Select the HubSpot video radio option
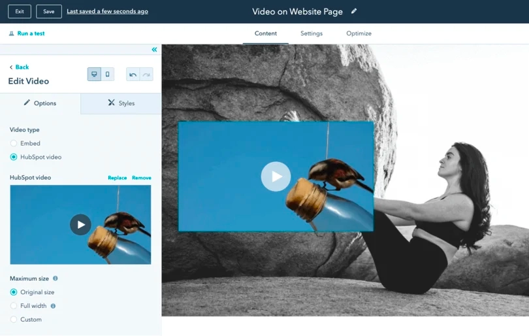 (14, 157)
